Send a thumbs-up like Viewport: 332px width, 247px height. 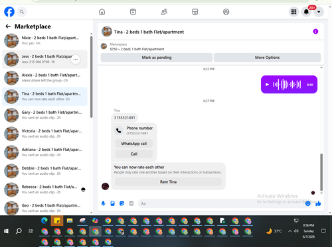click(x=318, y=203)
